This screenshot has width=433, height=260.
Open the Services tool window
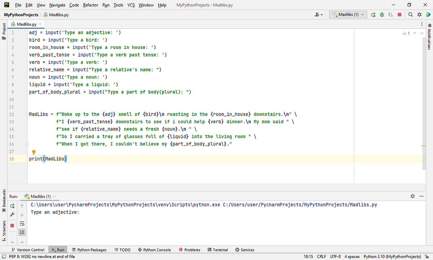pos(245,250)
